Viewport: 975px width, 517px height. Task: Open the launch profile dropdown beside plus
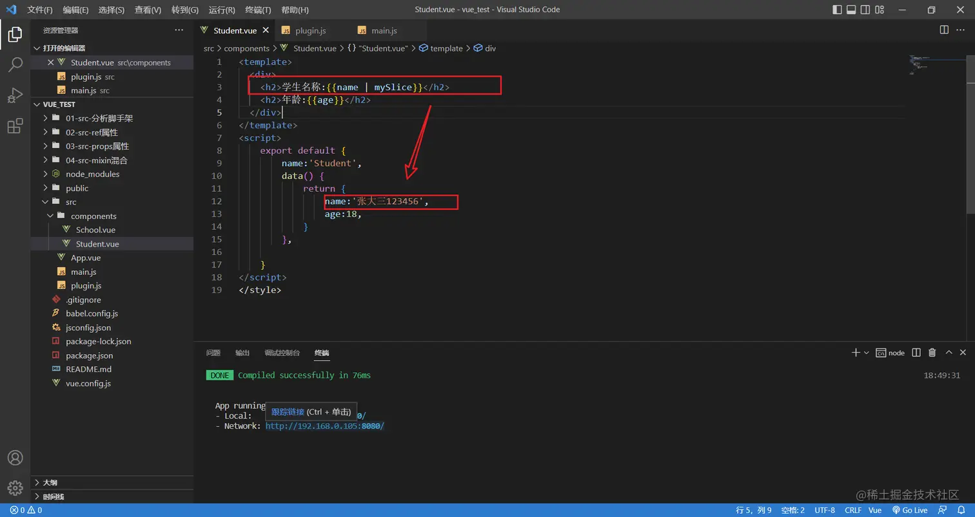(866, 353)
